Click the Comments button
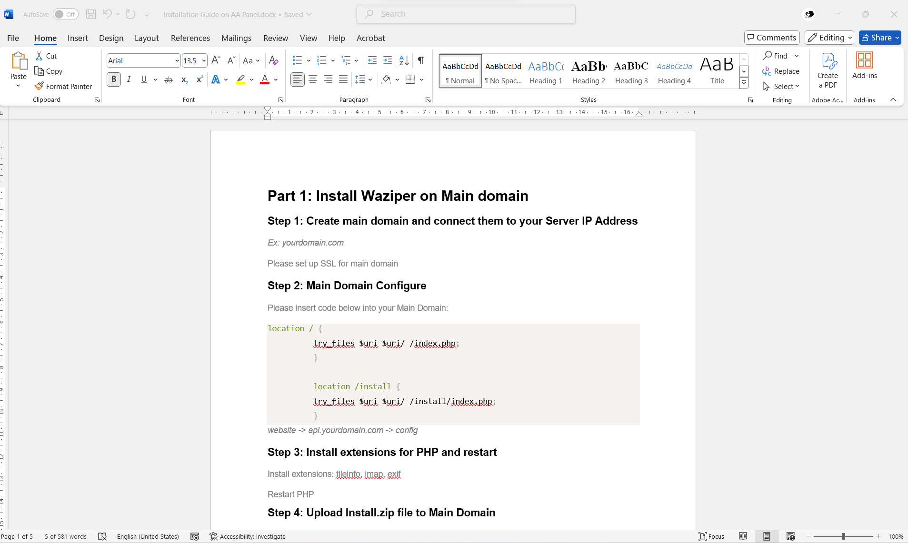The height and width of the screenshot is (543, 908). (771, 38)
